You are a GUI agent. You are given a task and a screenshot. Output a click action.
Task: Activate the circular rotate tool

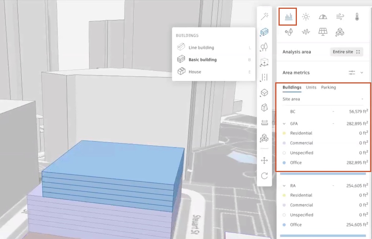(x=264, y=176)
